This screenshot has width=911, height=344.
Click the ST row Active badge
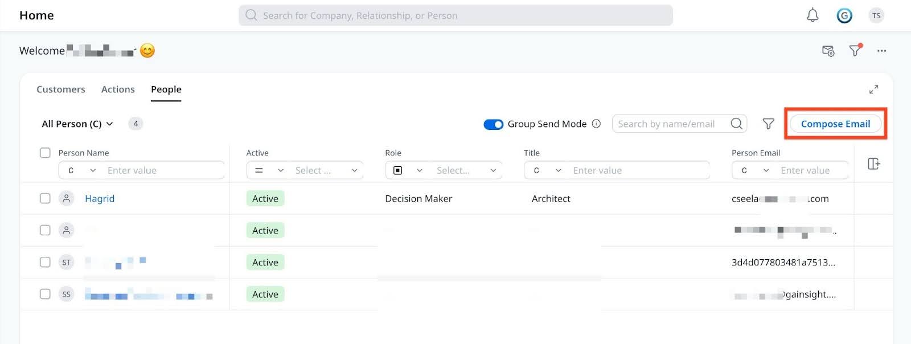[265, 262]
